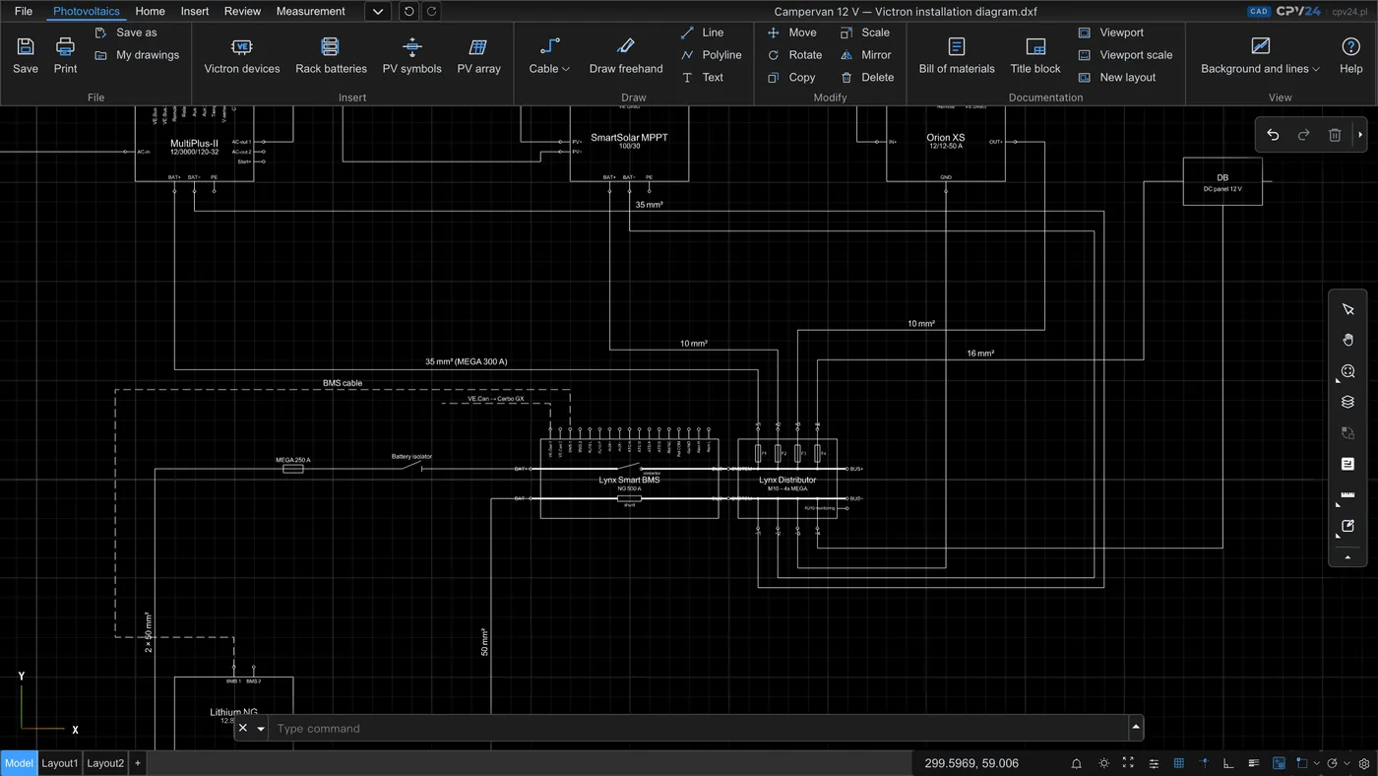Select the Polyline tool
Image resolution: width=1378 pixels, height=776 pixels.
click(711, 55)
